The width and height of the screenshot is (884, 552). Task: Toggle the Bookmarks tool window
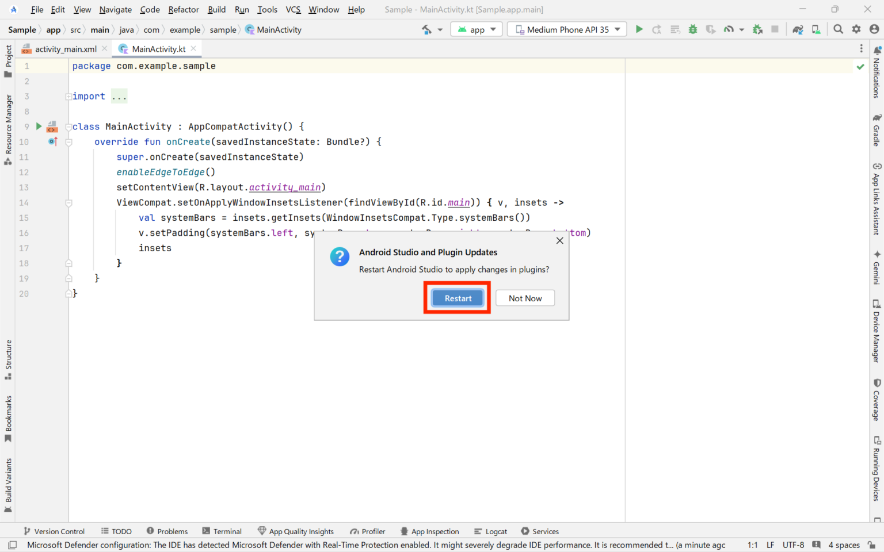[x=8, y=415]
